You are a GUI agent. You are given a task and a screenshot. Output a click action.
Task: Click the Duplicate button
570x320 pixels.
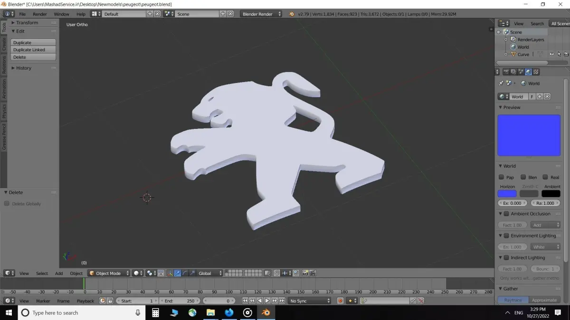(33, 42)
